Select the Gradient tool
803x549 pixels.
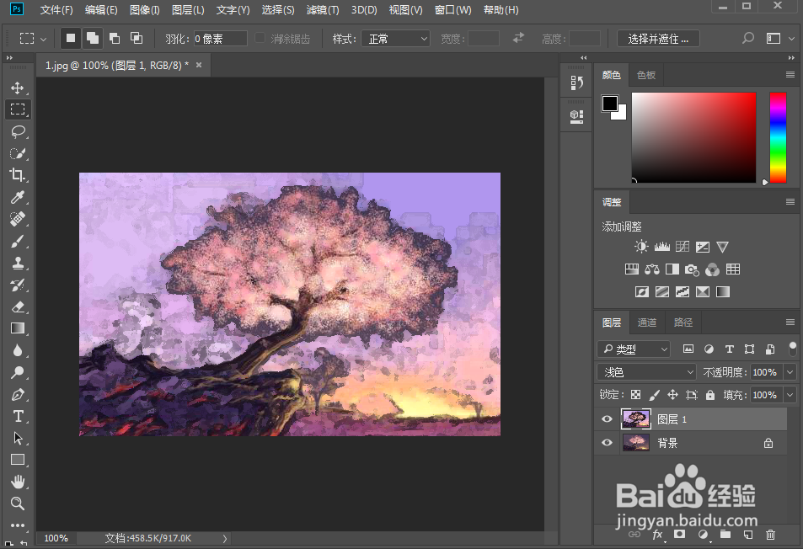(x=18, y=328)
